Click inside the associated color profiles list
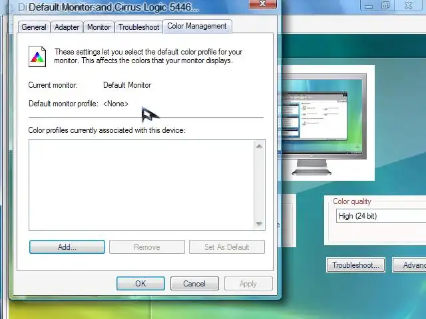 (141, 185)
